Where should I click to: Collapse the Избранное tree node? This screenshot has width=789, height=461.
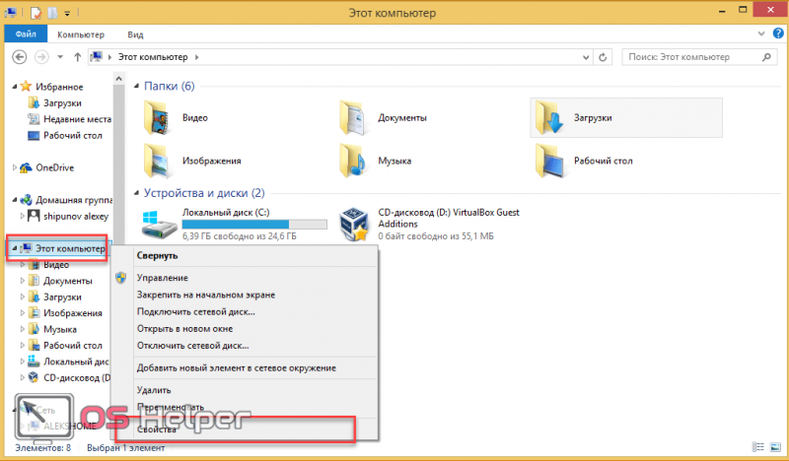[15, 87]
